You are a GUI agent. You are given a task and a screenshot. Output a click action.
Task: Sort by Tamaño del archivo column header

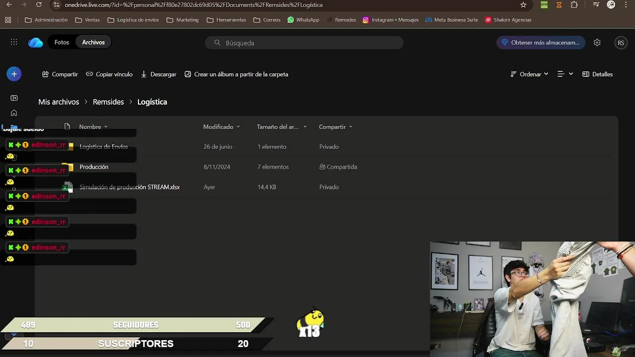tap(282, 127)
